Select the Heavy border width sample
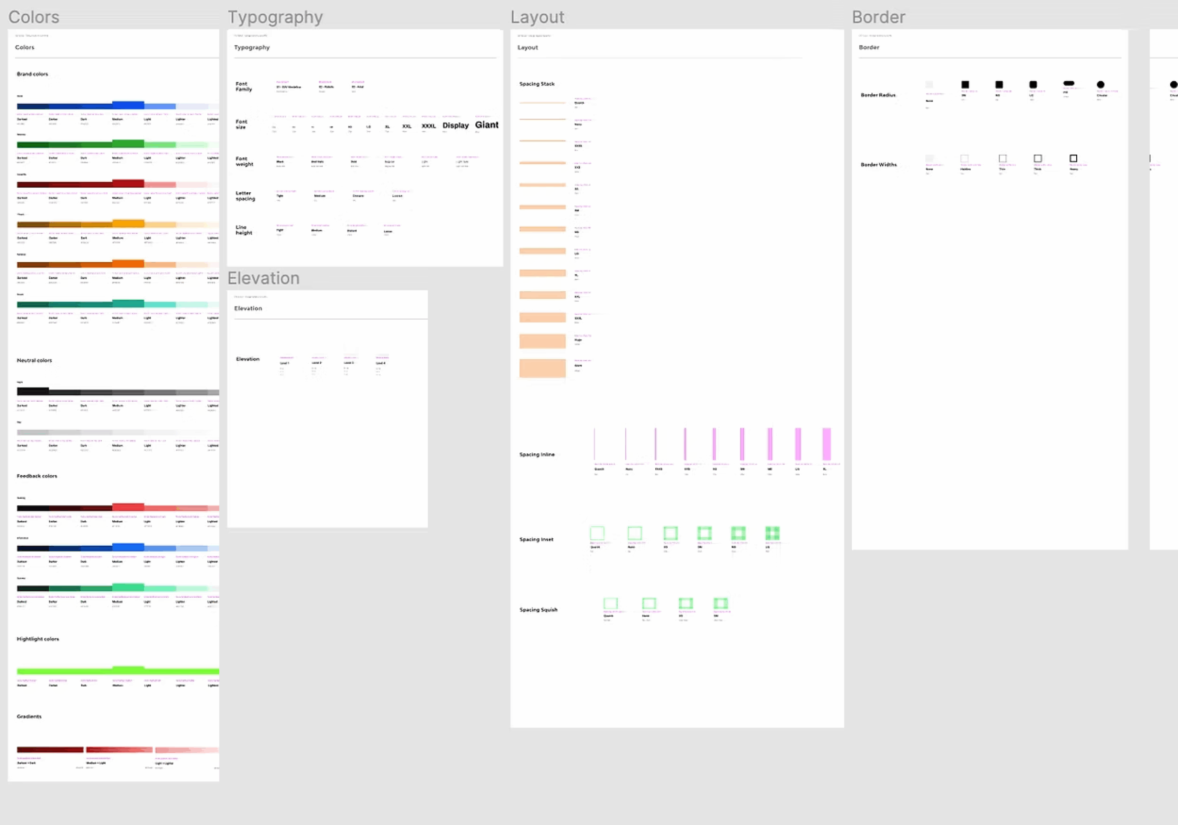 point(1073,158)
